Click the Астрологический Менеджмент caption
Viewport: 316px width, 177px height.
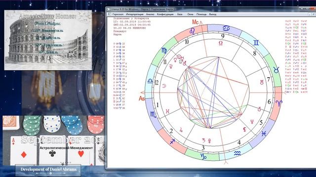[66, 148]
